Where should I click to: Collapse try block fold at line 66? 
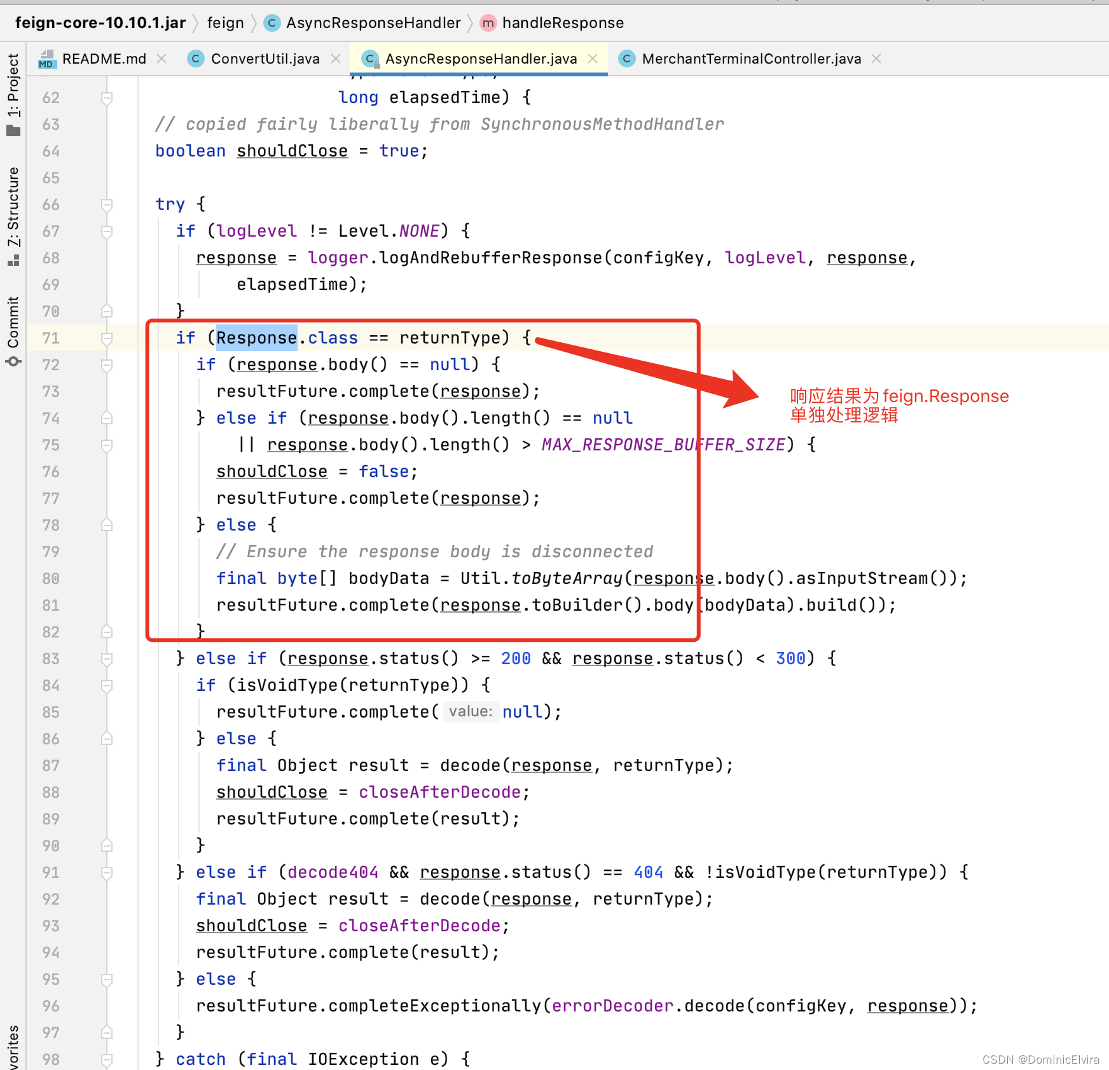(107, 205)
